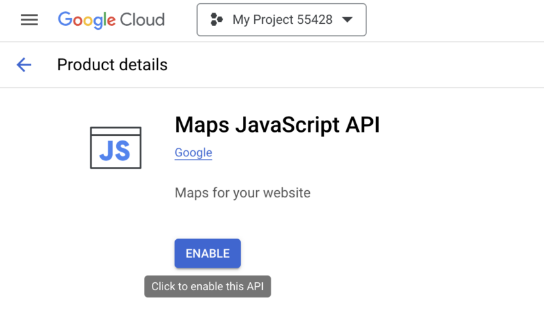Screen dimensions: 544x314
Task: Click the word API in product title
Action: point(362,124)
